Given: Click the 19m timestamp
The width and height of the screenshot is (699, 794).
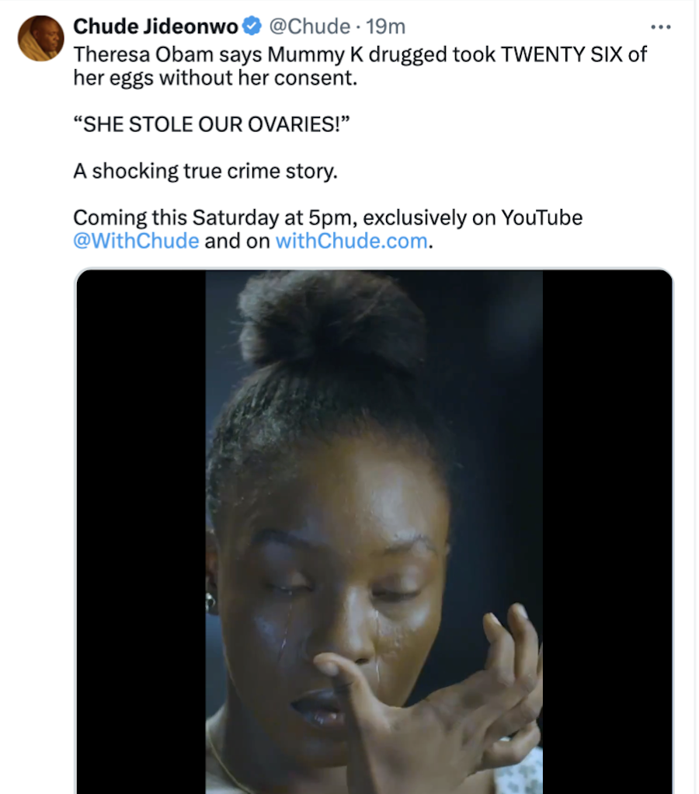Looking at the screenshot, I should [386, 26].
